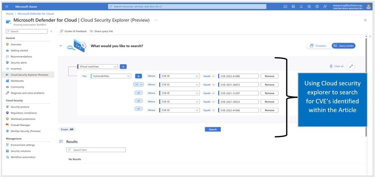Focus the Results 'Search item' field
This screenshot has width=375, height=178.
coord(96,150)
